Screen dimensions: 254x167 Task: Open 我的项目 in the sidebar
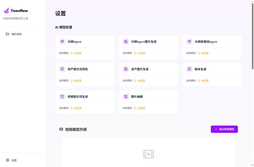coord(23,34)
